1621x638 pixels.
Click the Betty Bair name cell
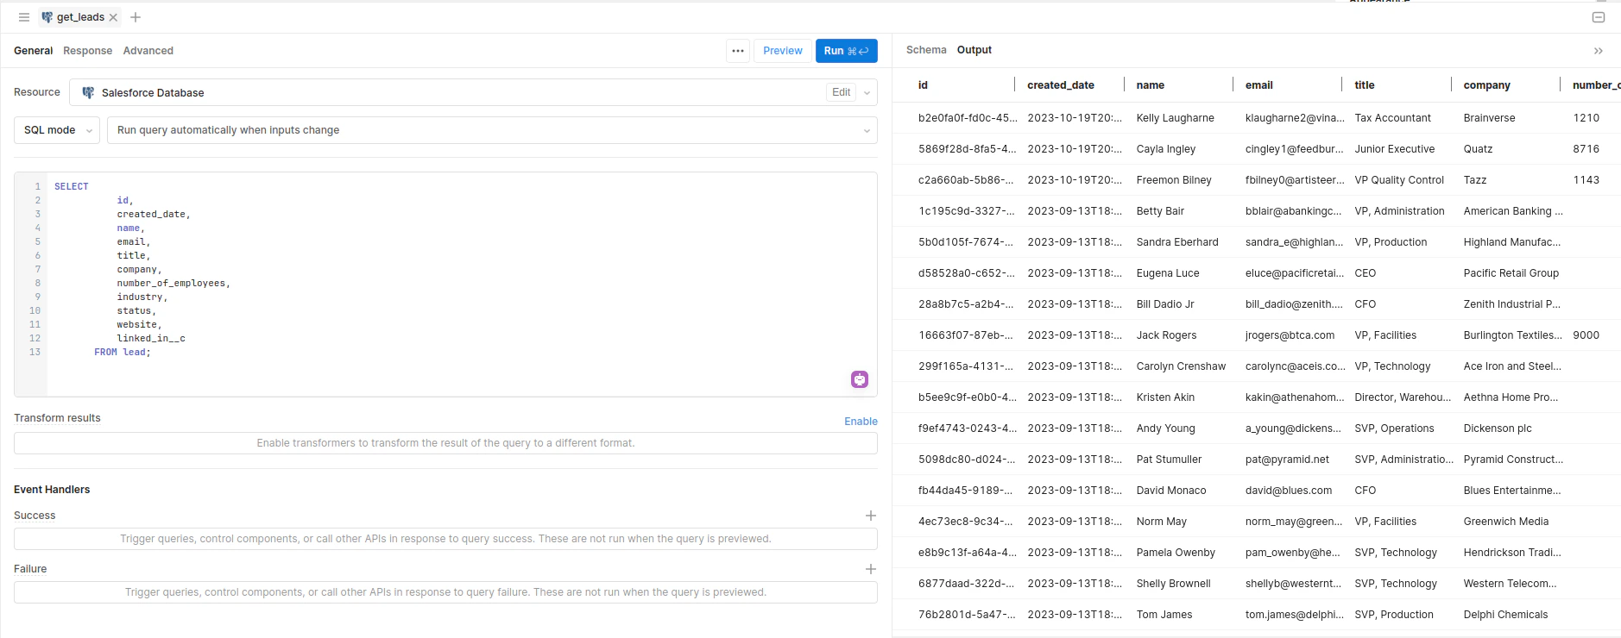1160,211
